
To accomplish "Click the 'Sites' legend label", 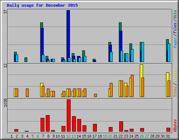I will pos(175,92).
